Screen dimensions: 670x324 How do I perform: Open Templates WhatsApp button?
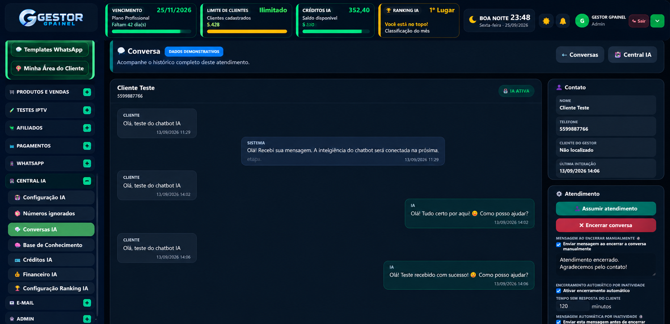(x=50, y=49)
